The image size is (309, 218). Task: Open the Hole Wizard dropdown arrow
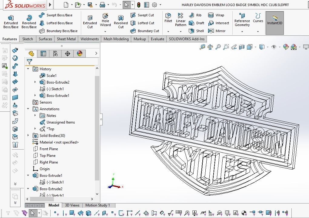105,31
